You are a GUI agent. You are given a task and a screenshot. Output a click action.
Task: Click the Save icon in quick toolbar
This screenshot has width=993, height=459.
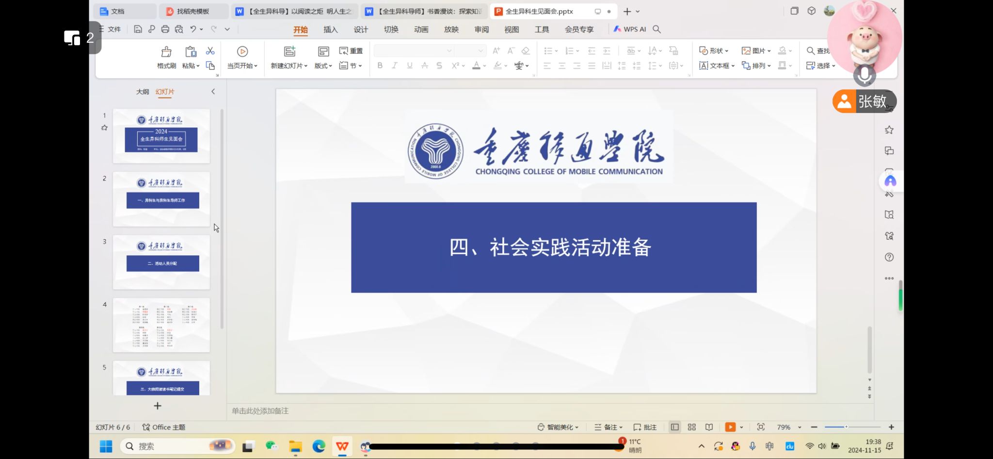[x=138, y=29]
